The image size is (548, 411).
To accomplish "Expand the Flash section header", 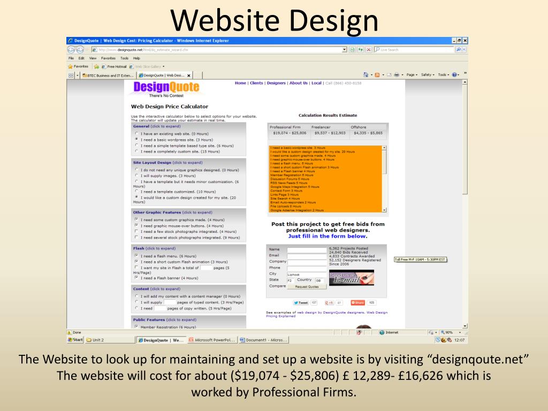I will [154, 248].
